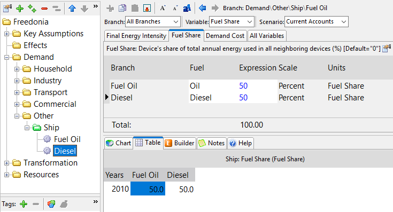Viewport: 393px width, 212px height.
Task: Switch to Chart view tab
Action: (x=118, y=143)
